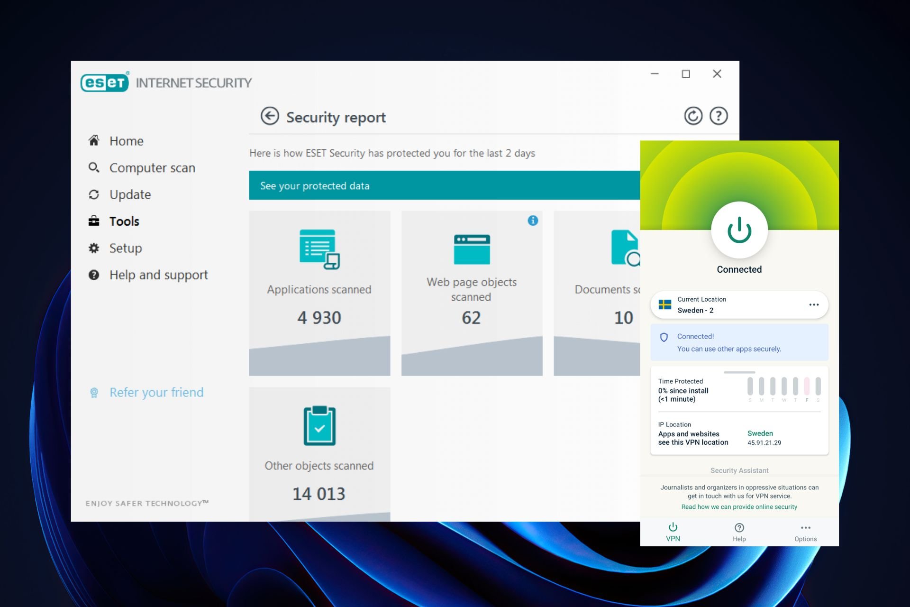Click the Refer your friend badge icon

click(94, 393)
